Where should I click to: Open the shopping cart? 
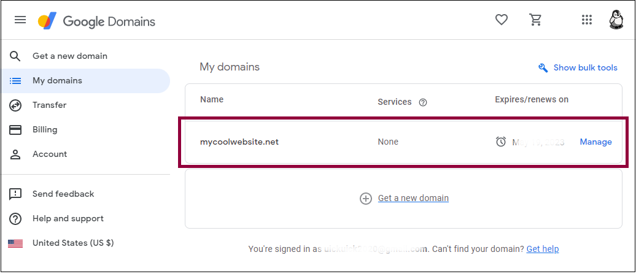[535, 20]
